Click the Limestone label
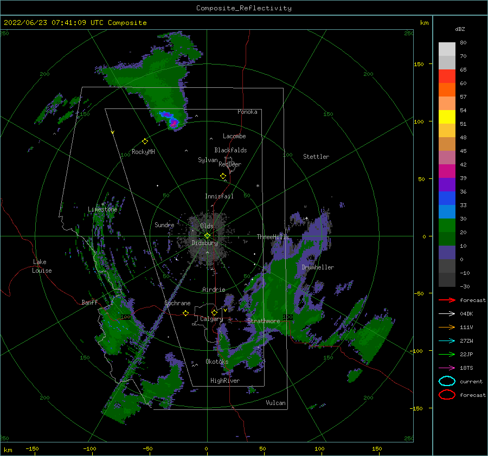 (x=102, y=209)
